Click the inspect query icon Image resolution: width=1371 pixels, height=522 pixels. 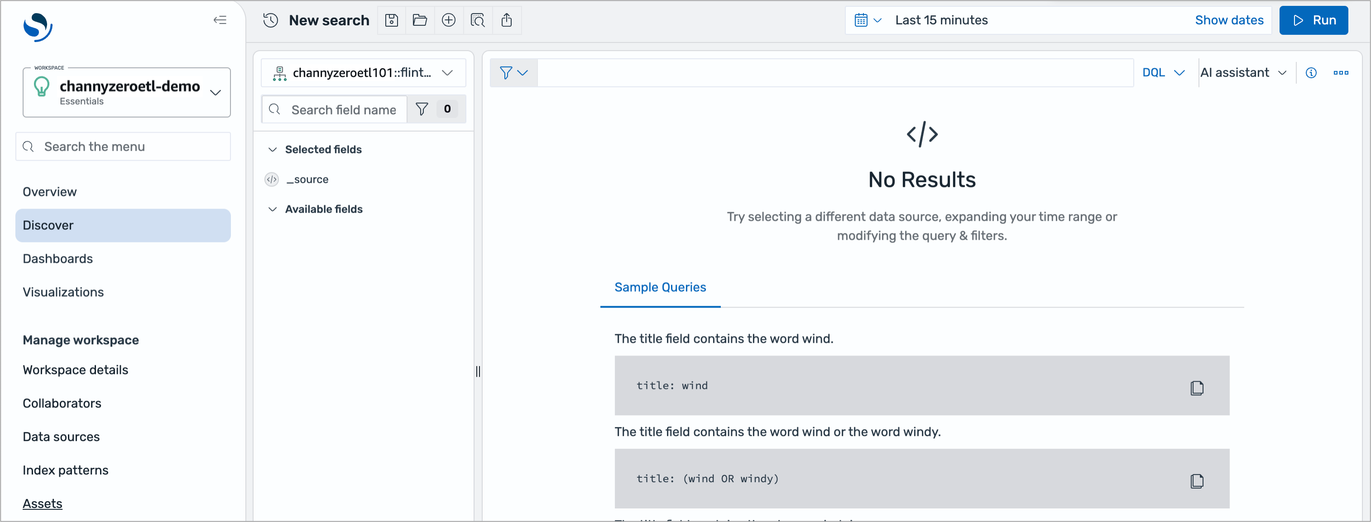pyautogui.click(x=477, y=20)
